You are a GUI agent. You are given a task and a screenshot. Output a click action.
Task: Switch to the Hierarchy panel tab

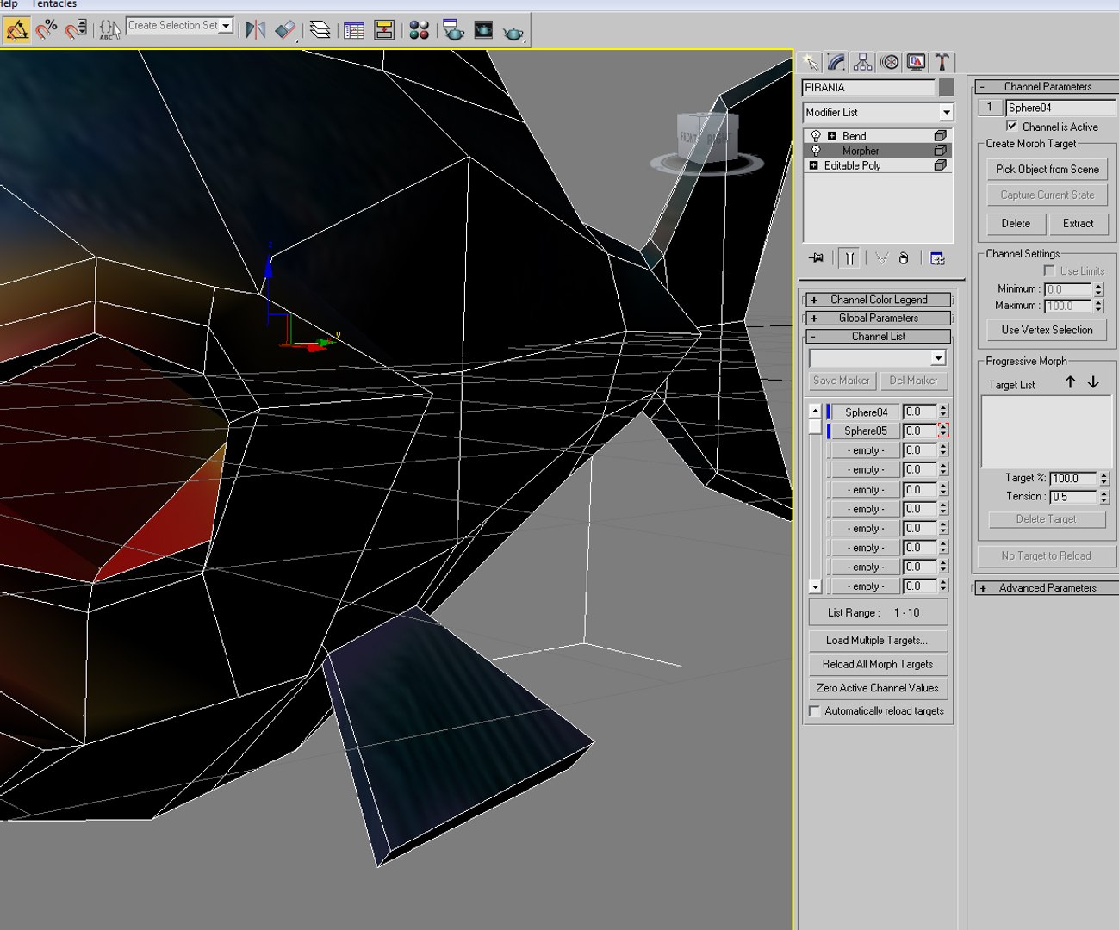click(x=863, y=62)
